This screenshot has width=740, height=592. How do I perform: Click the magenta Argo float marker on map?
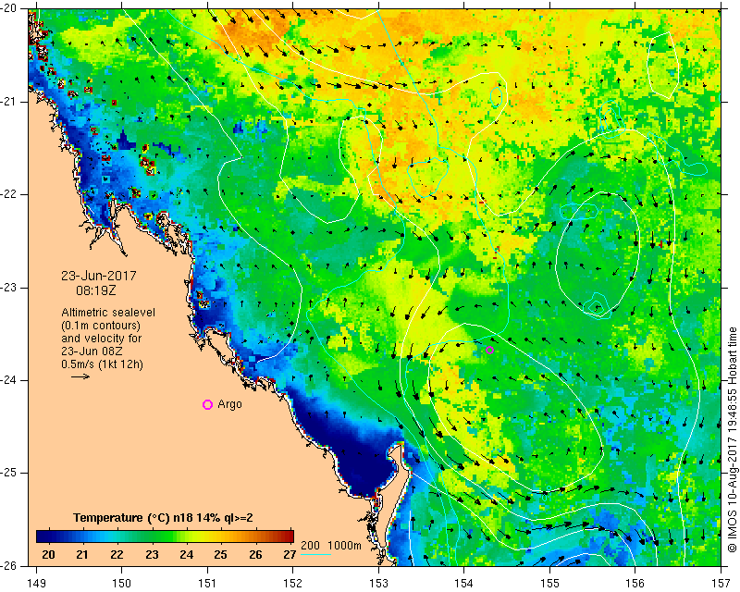(490, 350)
